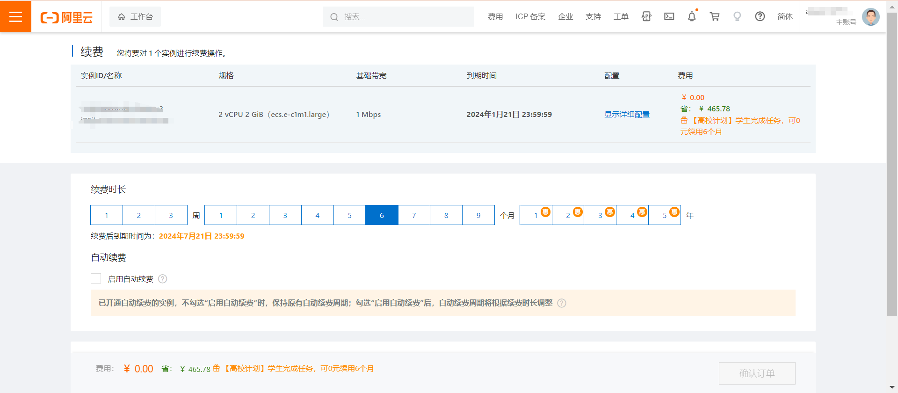This screenshot has height=393, width=898.
Task: Select 5 months renewal duration
Action: (349, 215)
